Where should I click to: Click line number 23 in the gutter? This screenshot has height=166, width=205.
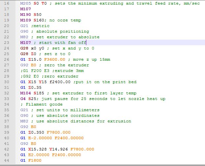pos(7,43)
